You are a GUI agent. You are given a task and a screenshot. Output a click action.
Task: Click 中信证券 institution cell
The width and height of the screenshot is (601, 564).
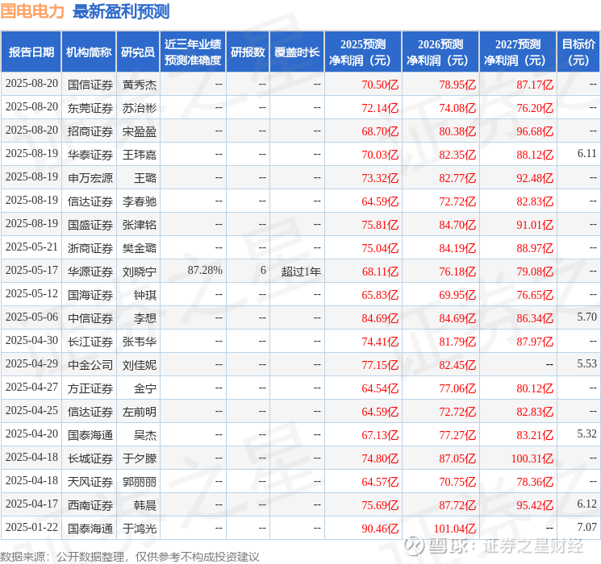(x=90, y=318)
